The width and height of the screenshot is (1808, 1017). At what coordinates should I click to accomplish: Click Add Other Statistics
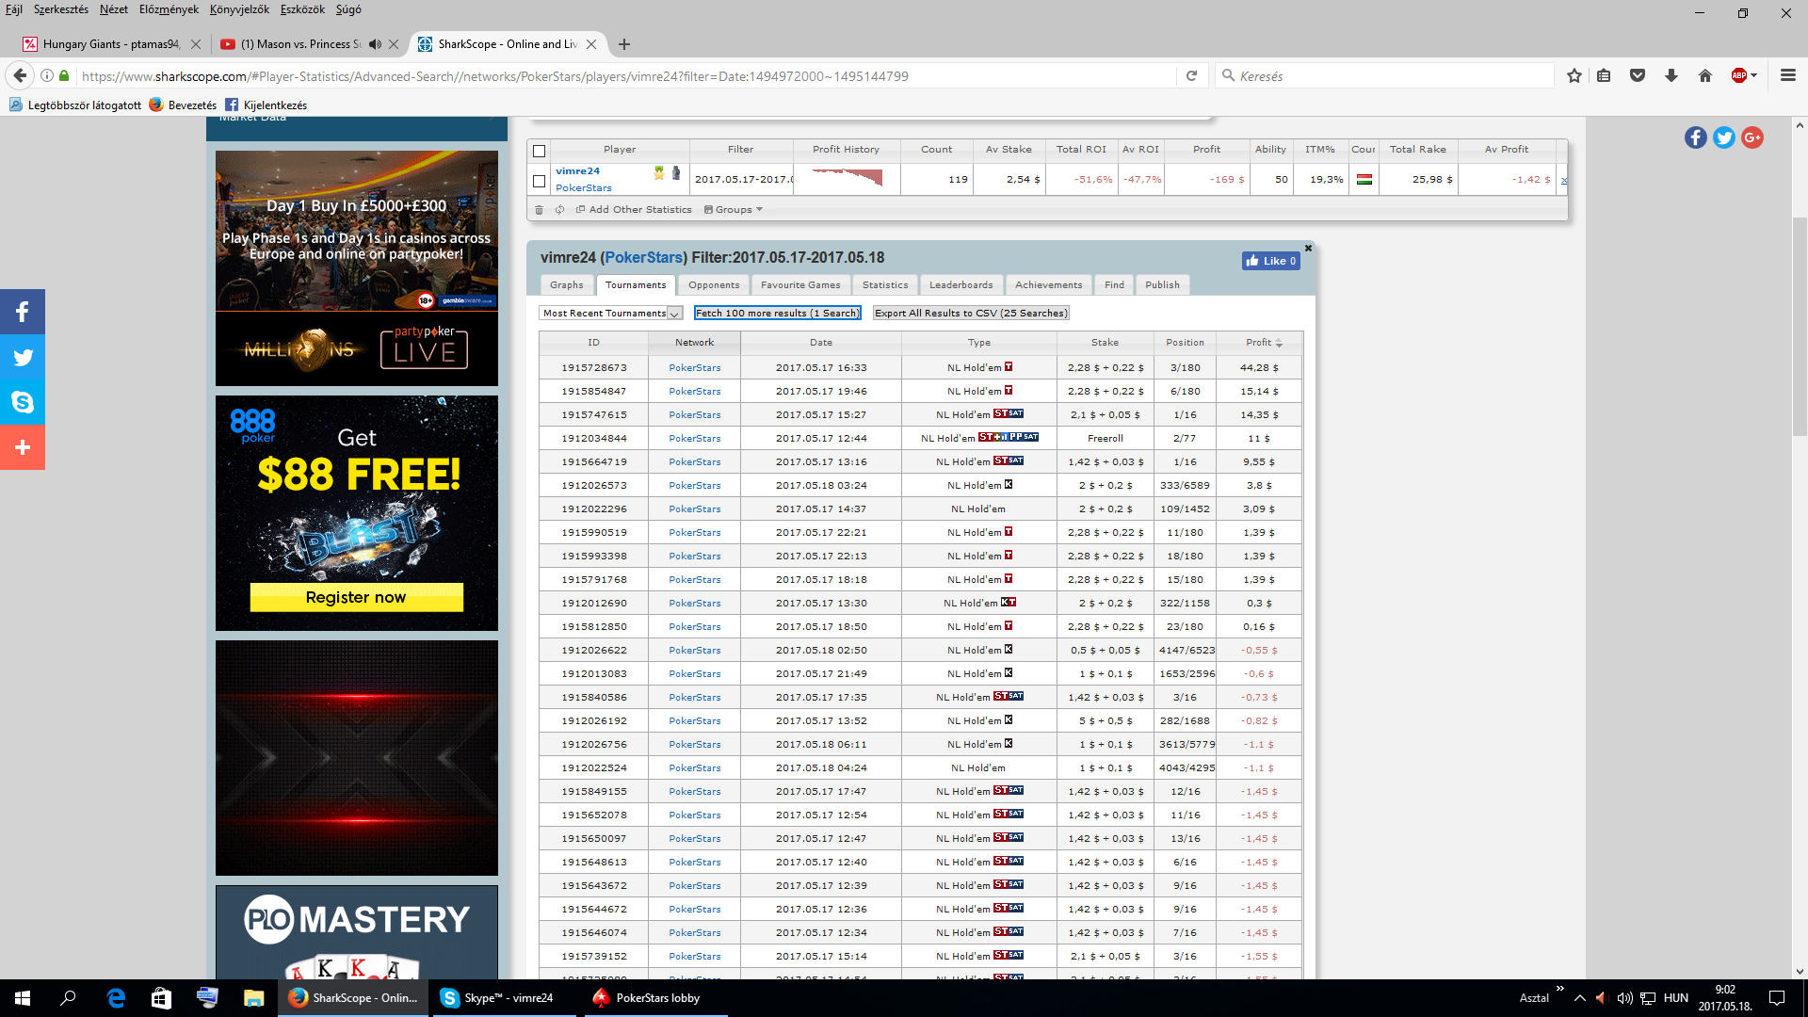[635, 210]
